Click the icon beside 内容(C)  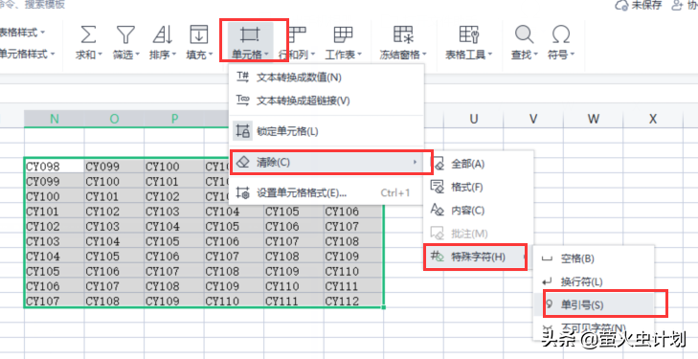pyautogui.click(x=438, y=210)
